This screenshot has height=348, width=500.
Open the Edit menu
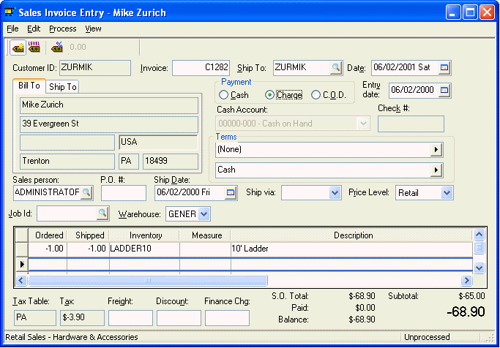pos(34,29)
